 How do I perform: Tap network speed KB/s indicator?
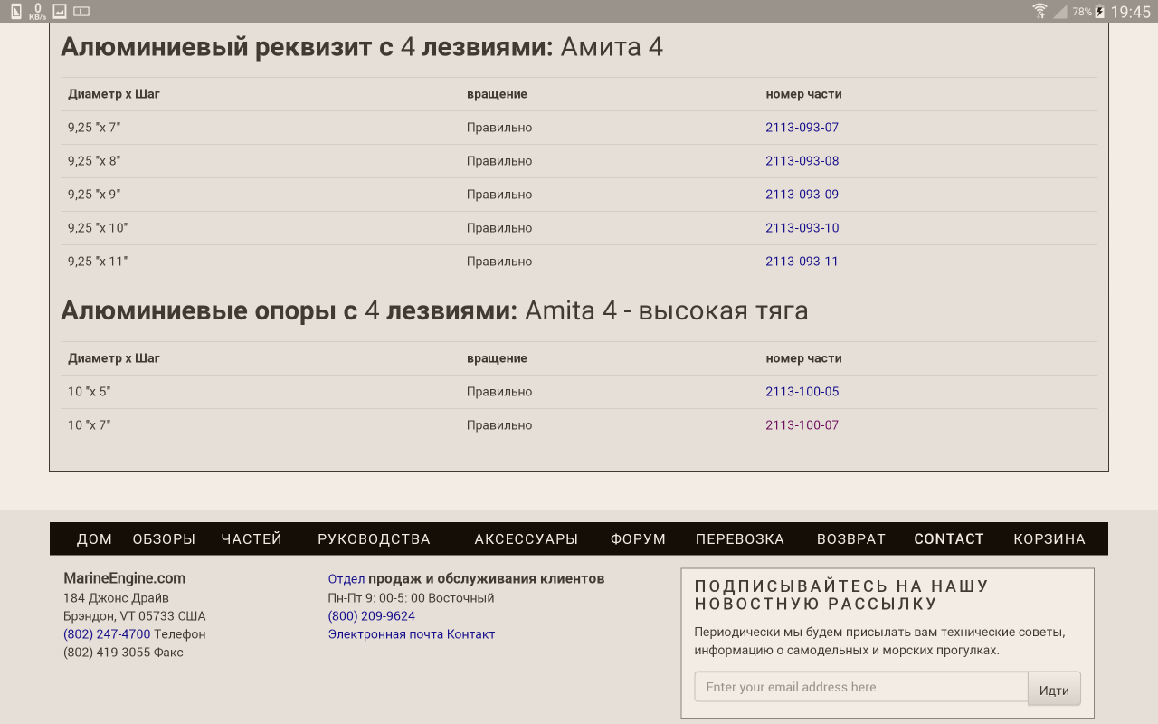(x=37, y=12)
